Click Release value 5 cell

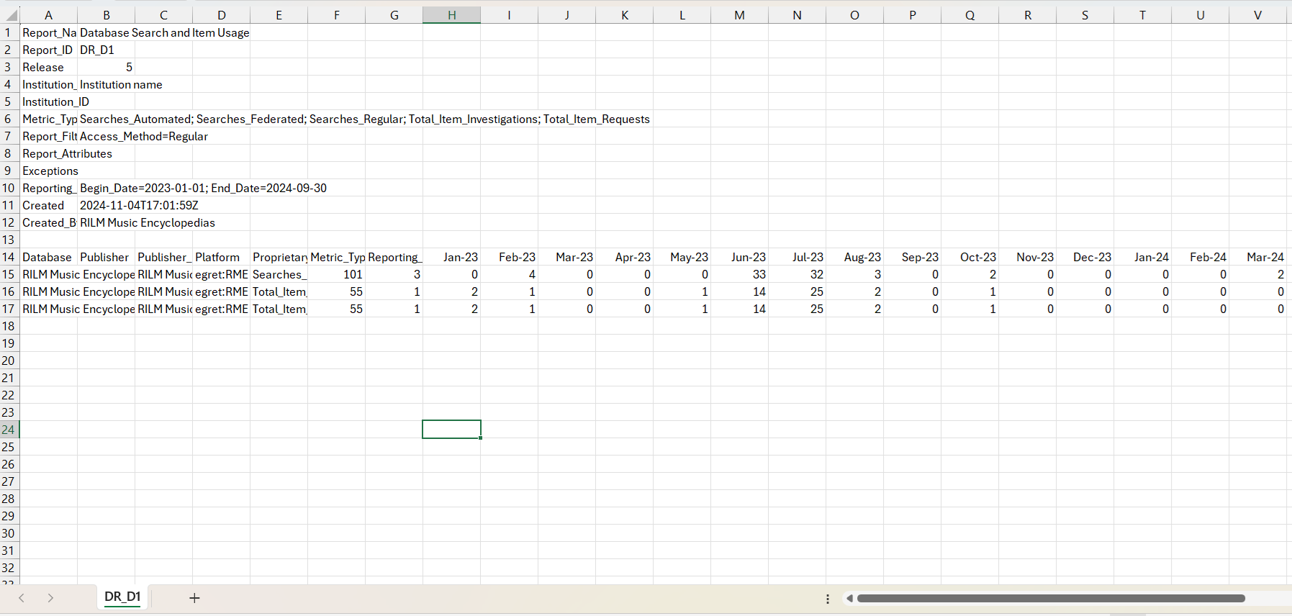[106, 67]
